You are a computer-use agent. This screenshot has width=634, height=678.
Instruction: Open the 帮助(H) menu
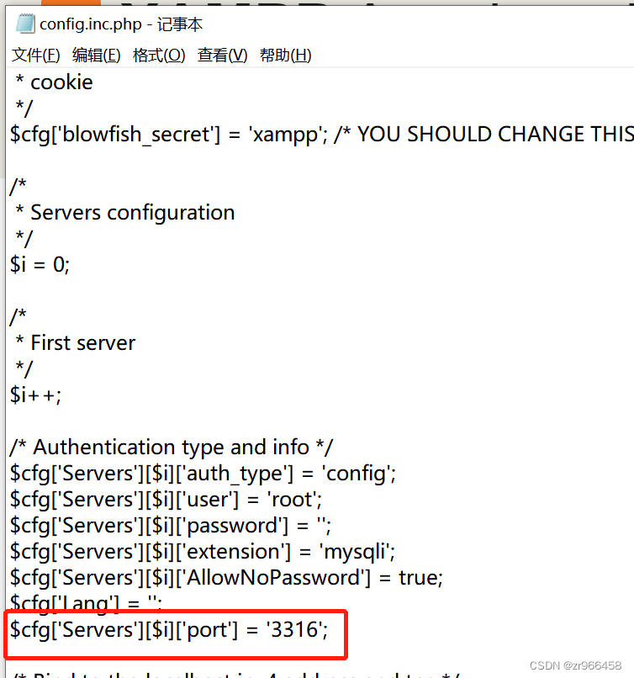[286, 55]
